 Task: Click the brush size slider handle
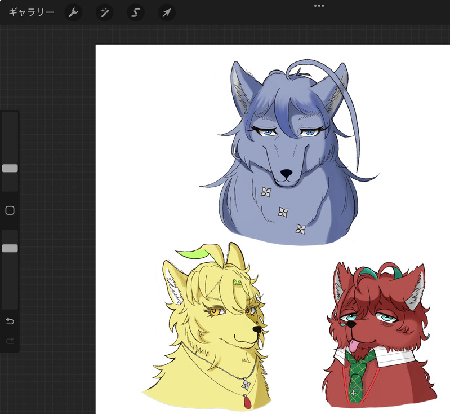pyautogui.click(x=10, y=168)
